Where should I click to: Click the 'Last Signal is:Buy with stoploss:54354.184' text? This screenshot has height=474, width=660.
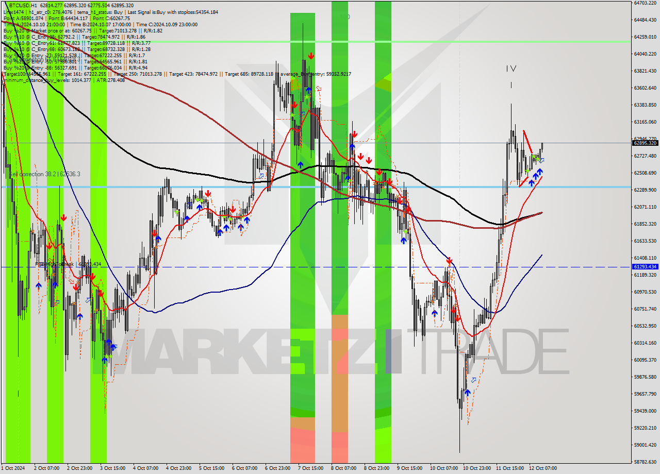(x=172, y=12)
